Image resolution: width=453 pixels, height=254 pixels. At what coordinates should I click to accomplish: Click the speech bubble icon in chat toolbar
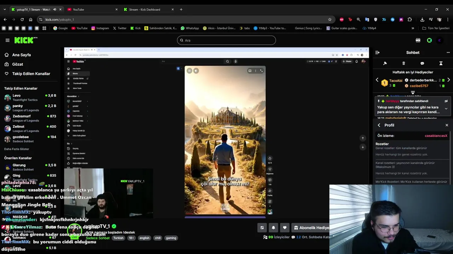(x=422, y=64)
